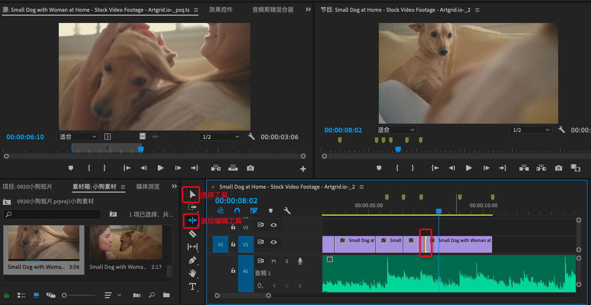Hide the V1 video track output
The height and width of the screenshot is (305, 591).
[273, 242]
